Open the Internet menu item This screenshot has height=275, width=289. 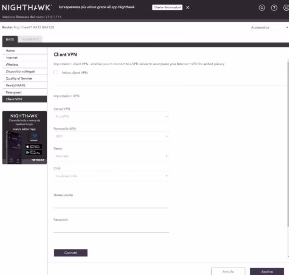25,57
